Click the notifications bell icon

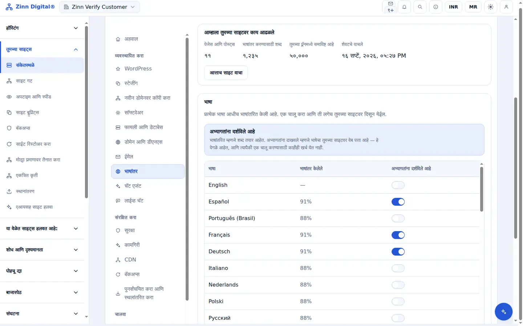pos(404,7)
